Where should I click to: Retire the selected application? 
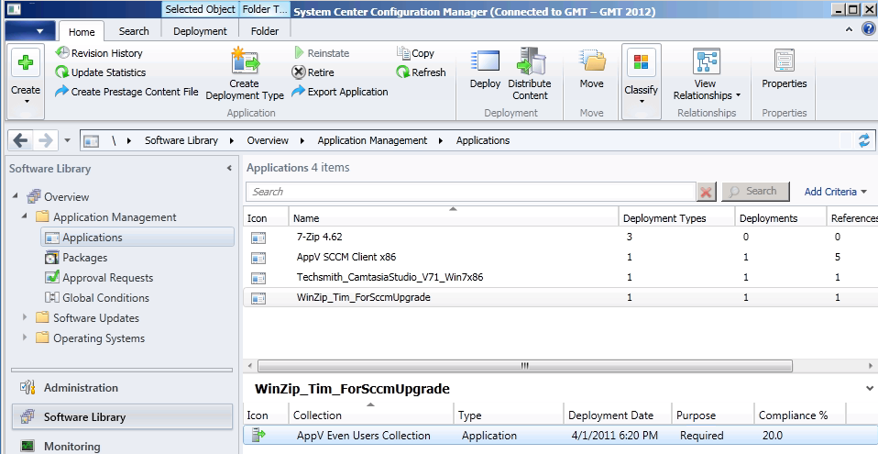tap(313, 72)
